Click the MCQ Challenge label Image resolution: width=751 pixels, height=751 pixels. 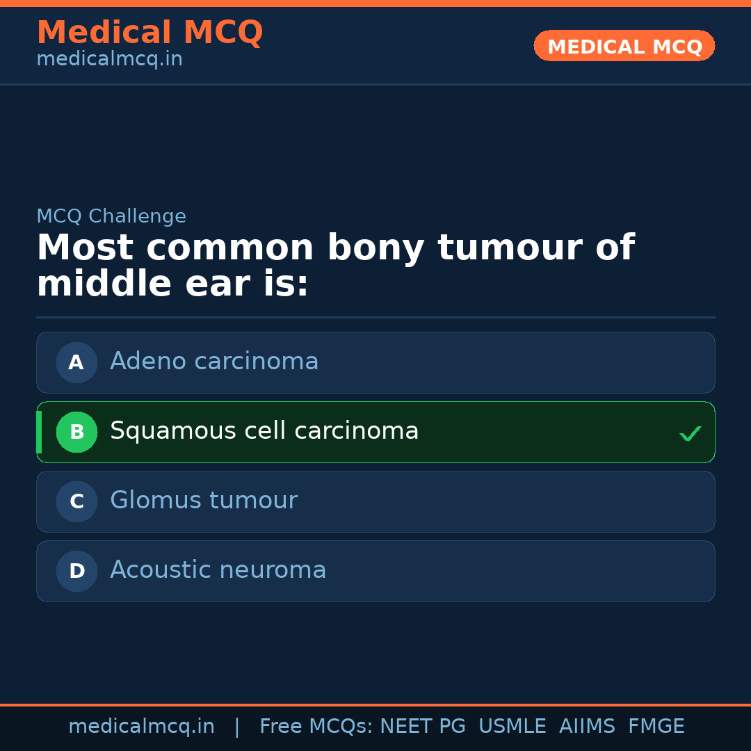point(111,216)
